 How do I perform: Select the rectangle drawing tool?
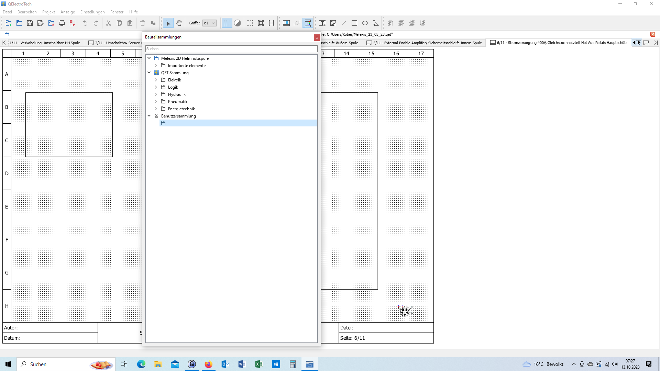click(x=354, y=23)
